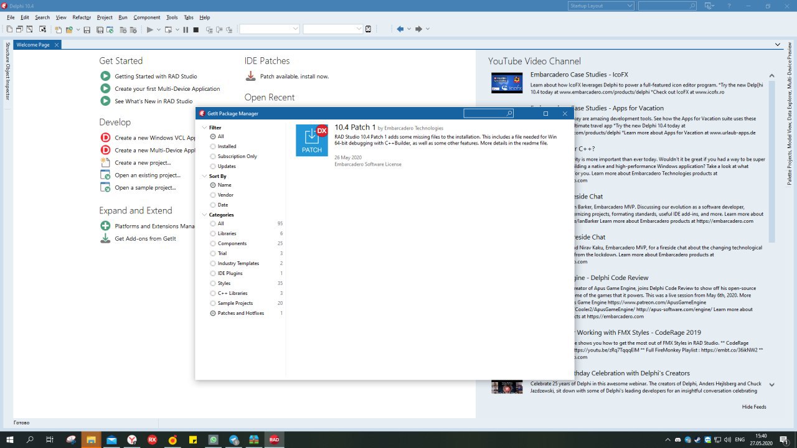The image size is (797, 448).
Task: Select the Installed filter radio button
Action: click(x=213, y=146)
